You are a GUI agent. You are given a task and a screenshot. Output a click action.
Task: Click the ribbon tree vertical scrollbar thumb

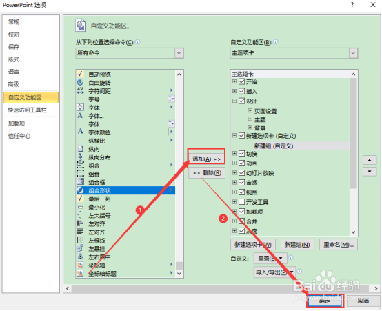coord(353,133)
